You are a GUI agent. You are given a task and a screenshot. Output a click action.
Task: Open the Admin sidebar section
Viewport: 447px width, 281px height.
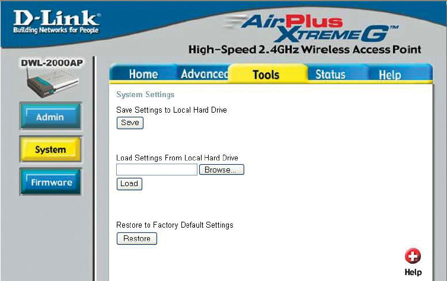[x=50, y=116]
